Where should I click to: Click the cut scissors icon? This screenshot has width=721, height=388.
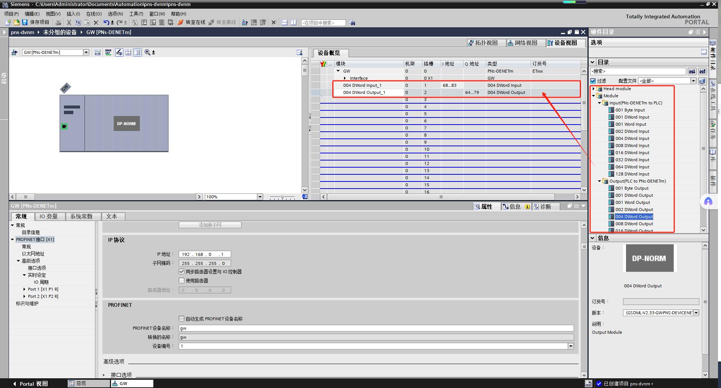[69, 22]
